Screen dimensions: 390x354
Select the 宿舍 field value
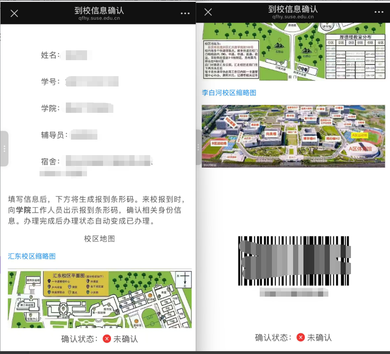(x=96, y=165)
